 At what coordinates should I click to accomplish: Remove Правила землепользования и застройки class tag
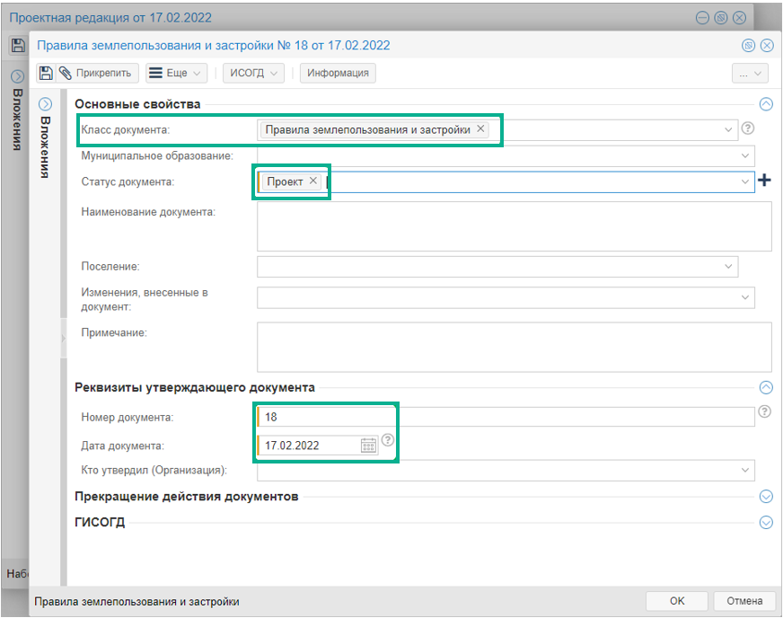click(480, 129)
